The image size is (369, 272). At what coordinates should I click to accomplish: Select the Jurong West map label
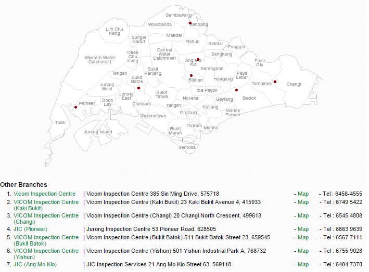point(107,87)
